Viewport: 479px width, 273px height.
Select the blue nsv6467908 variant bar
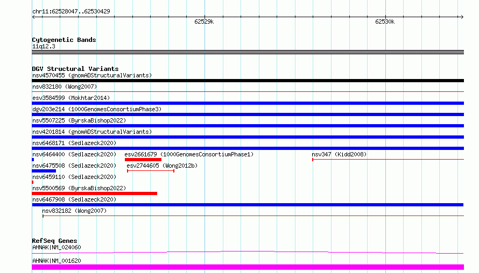pos(248,205)
